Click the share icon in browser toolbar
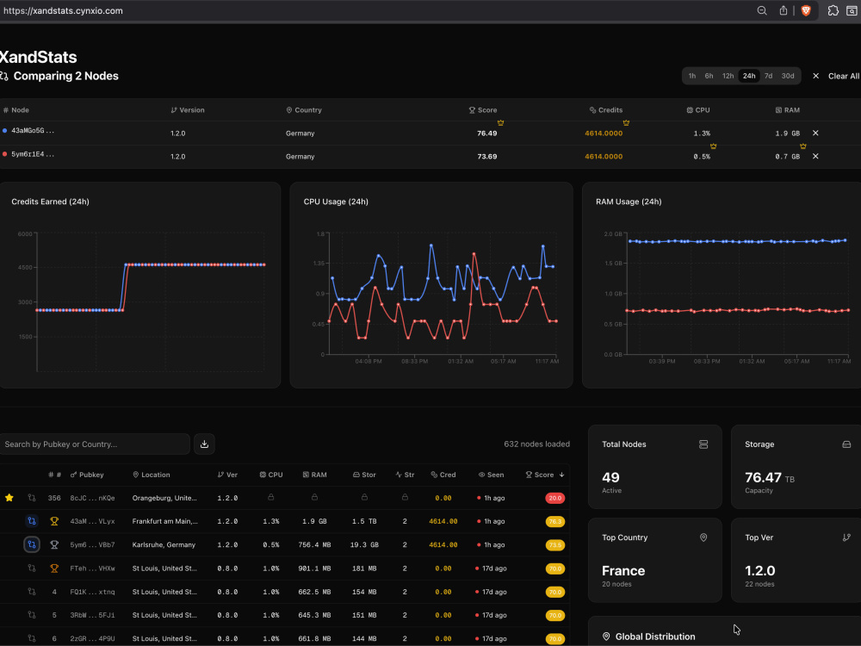The height and width of the screenshot is (646, 861). (x=784, y=10)
